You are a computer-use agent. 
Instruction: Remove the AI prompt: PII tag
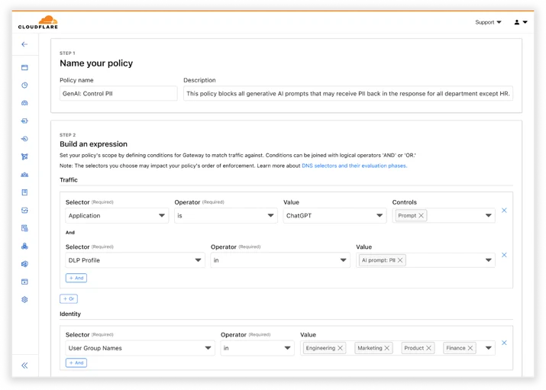(x=400, y=260)
